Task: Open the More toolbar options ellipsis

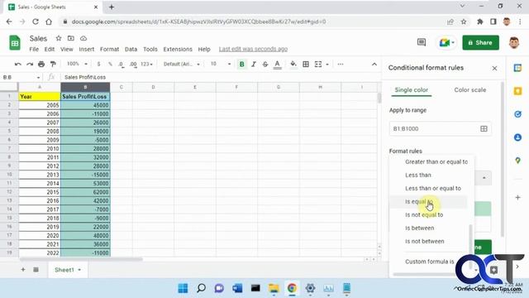Action: 341,65
